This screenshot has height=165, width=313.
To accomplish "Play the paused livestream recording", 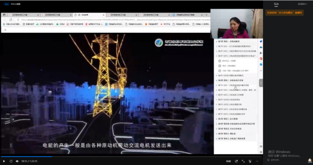I will click(4, 161).
